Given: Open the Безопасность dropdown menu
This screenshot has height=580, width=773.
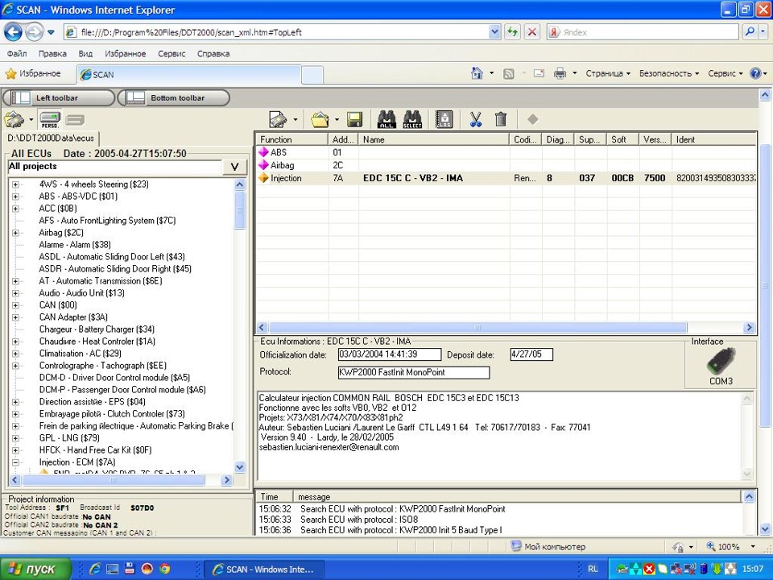Looking at the screenshot, I should point(669,73).
